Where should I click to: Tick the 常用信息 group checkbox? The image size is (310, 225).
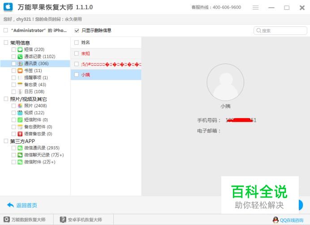[x=6, y=42]
